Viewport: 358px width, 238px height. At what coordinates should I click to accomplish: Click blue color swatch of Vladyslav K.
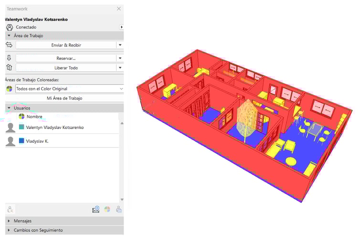pos(21,141)
